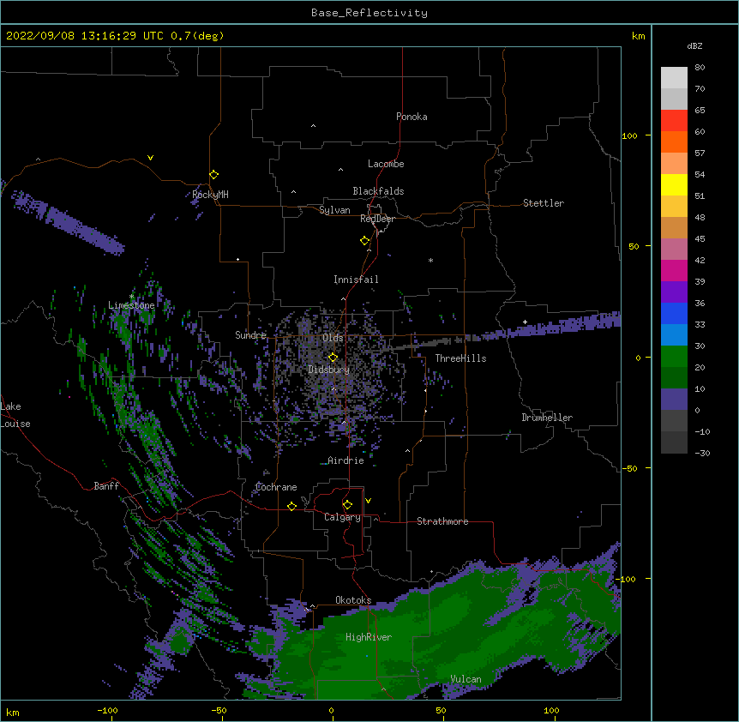Viewport: 739px width, 722px height.
Task: Click the Lacombe city label
Action: point(386,164)
